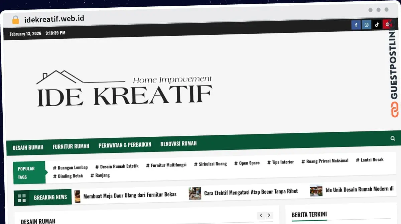
Task: Go to next slide in Desain Rumah
Action: tap(269, 215)
